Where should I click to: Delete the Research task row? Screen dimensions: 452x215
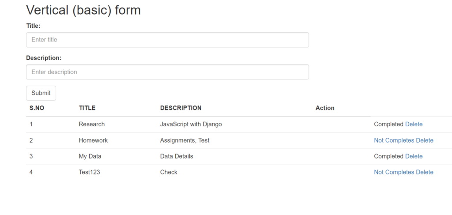click(x=414, y=124)
